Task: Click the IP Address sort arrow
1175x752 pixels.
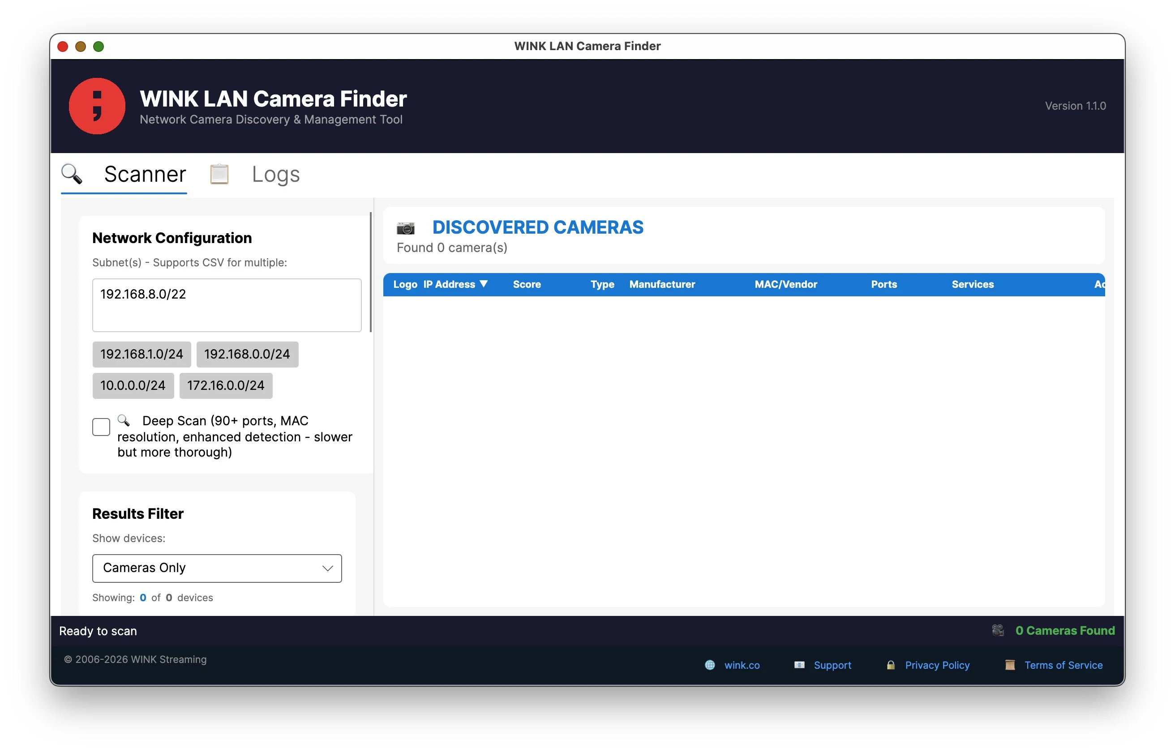Action: pos(485,284)
